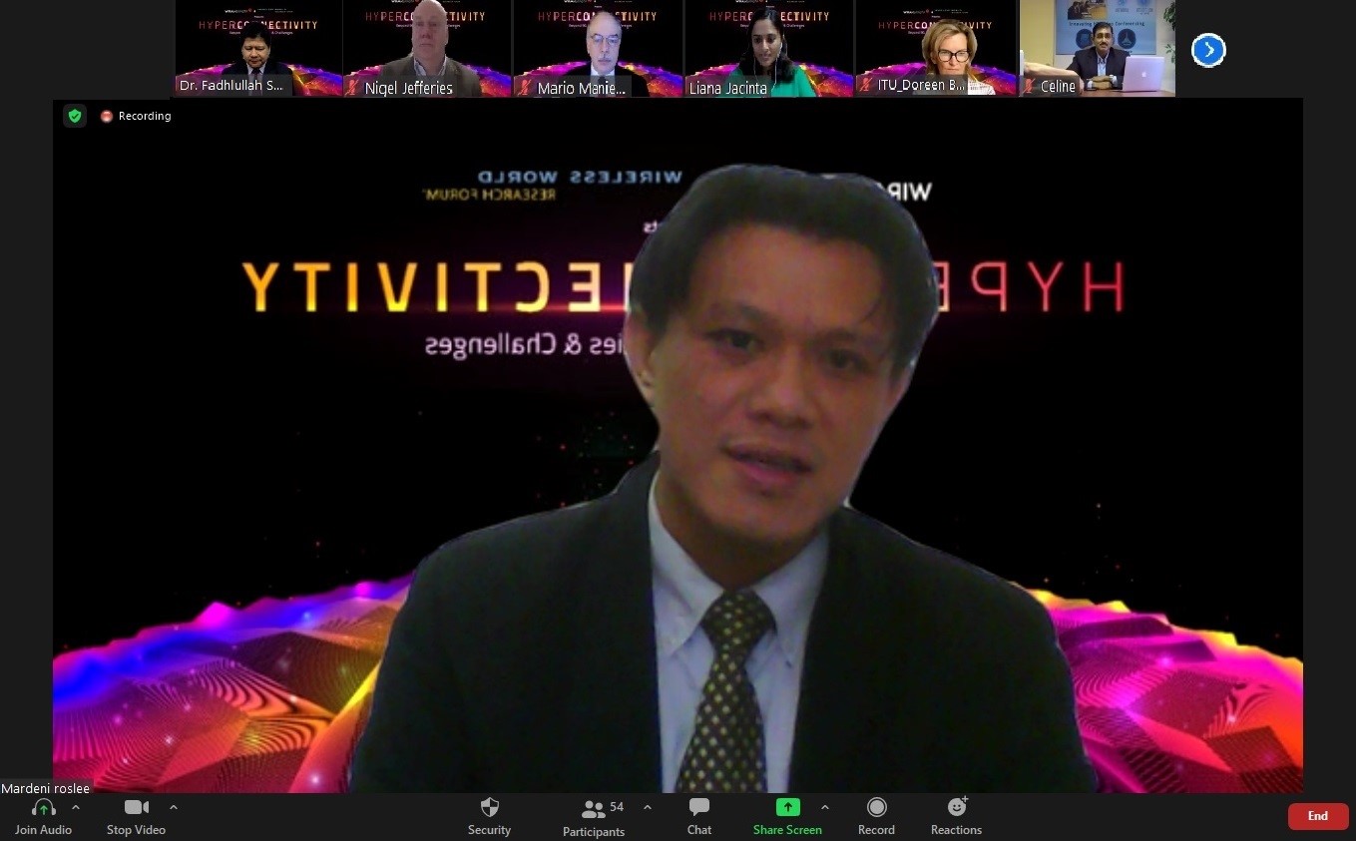Click the Share Screen icon
Image resolution: width=1356 pixels, height=841 pixels.
tap(787, 807)
